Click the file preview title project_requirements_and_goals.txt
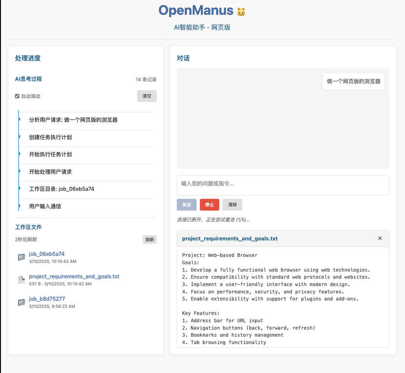The height and width of the screenshot is (373, 405). [x=230, y=238]
